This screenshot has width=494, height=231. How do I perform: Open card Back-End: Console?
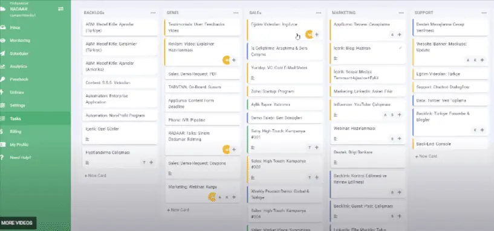click(450, 144)
